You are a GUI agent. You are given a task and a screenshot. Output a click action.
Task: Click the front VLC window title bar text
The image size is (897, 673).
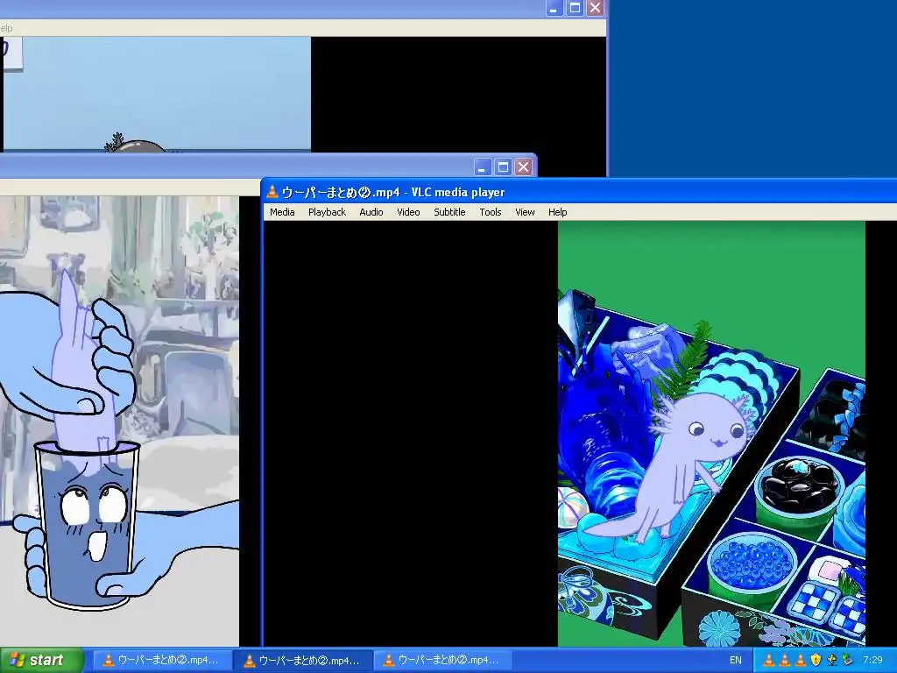(x=393, y=192)
